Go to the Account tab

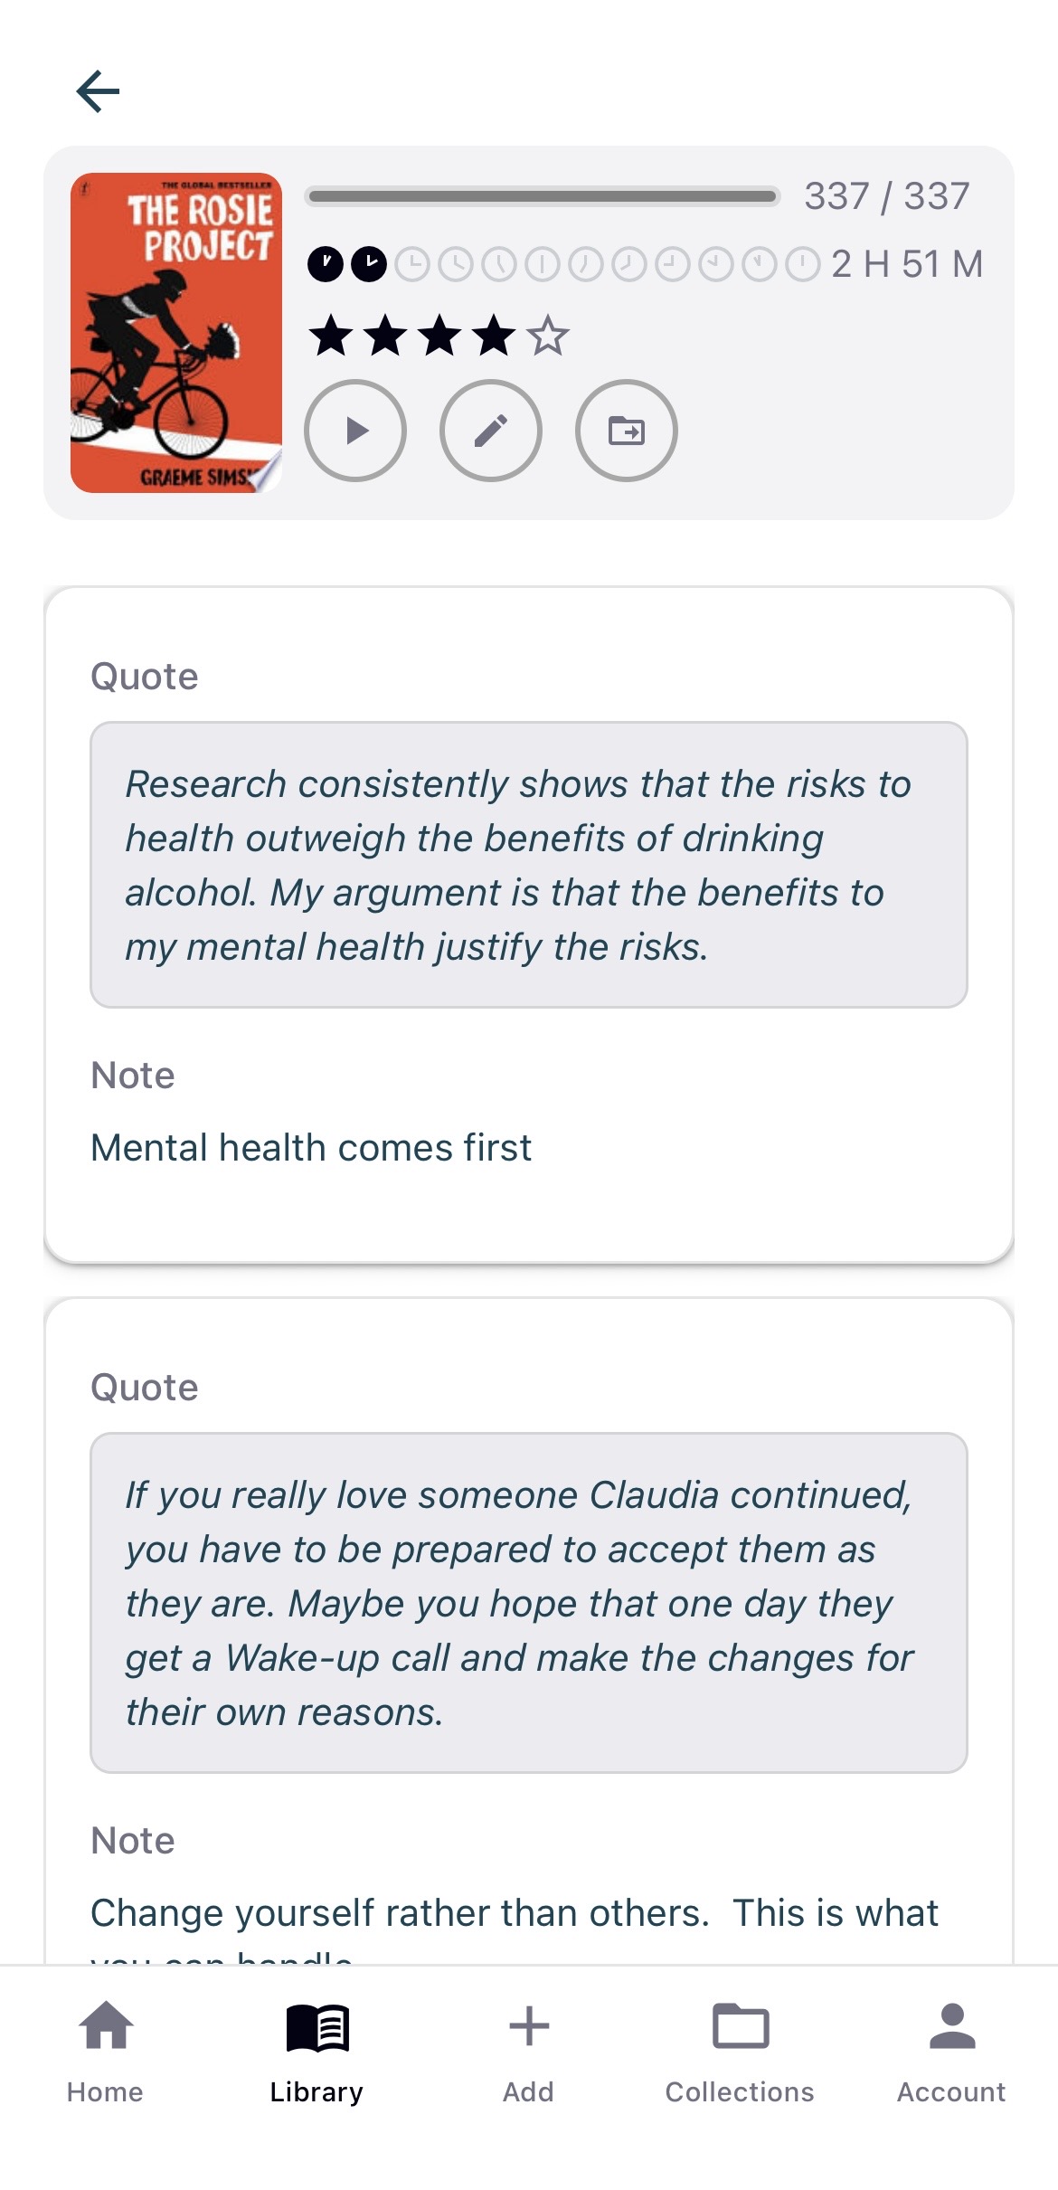[951, 2052]
